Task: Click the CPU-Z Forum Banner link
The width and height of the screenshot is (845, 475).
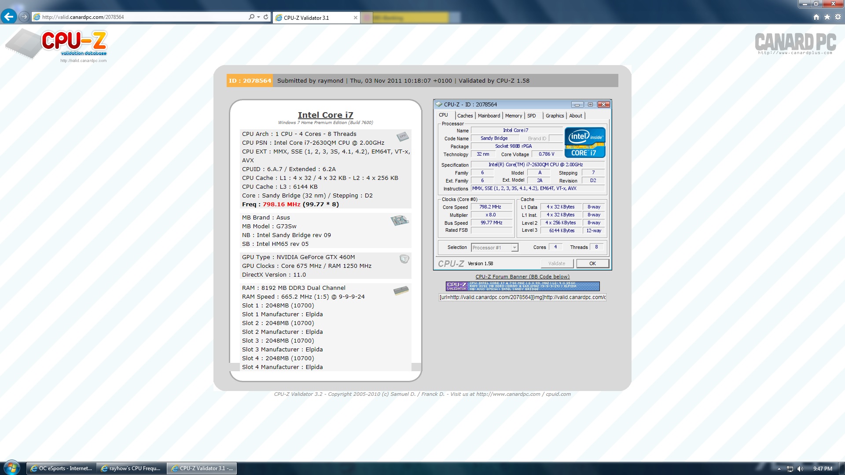Action: (522, 277)
